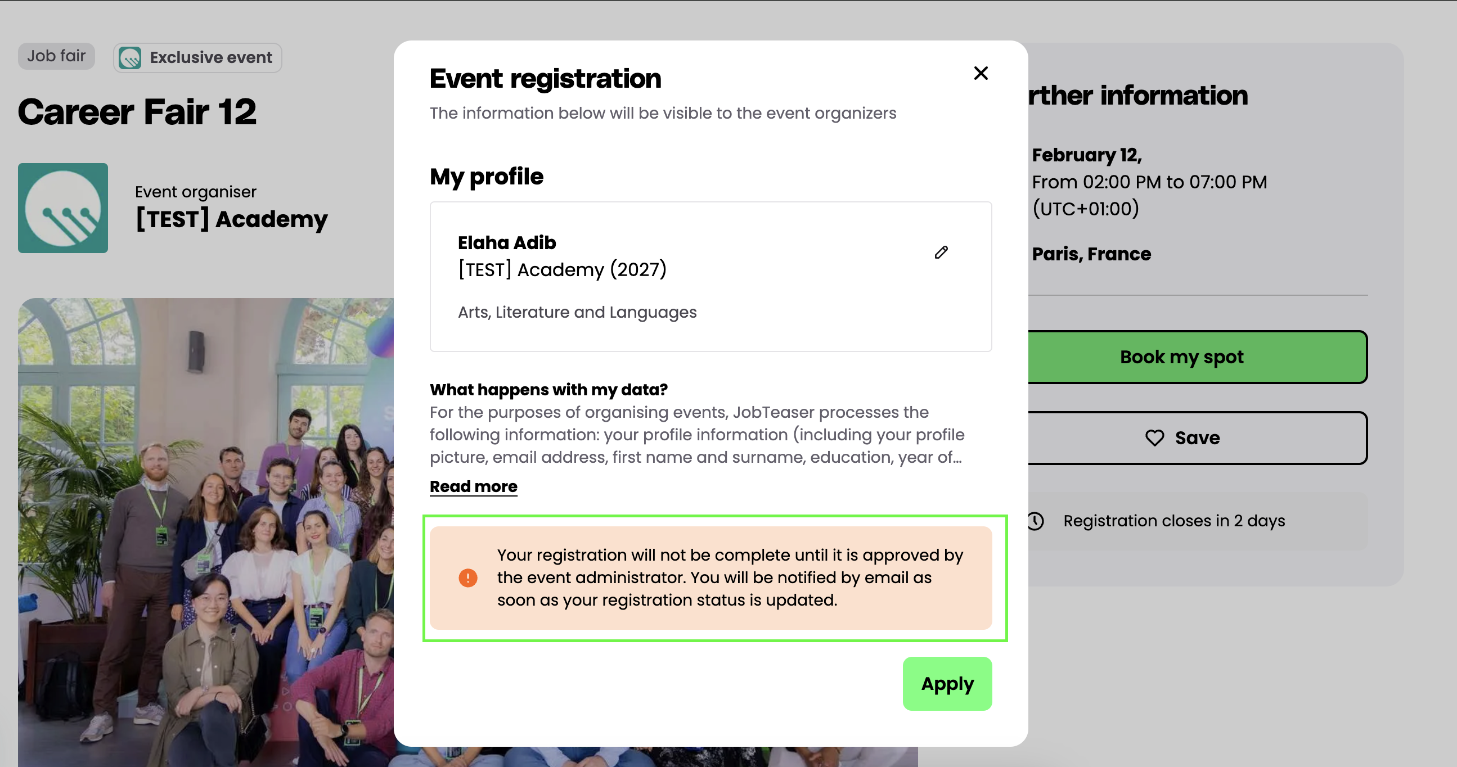Expand data notice with Read more
The width and height of the screenshot is (1457, 767).
[474, 486]
